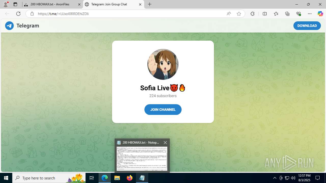Show hidden system tray icons
326x183 pixels.
pos(275,178)
